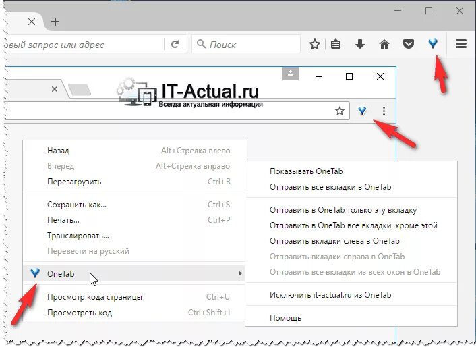Open a new Chrome tab button
This screenshot has height=347, width=476.
point(80,90)
